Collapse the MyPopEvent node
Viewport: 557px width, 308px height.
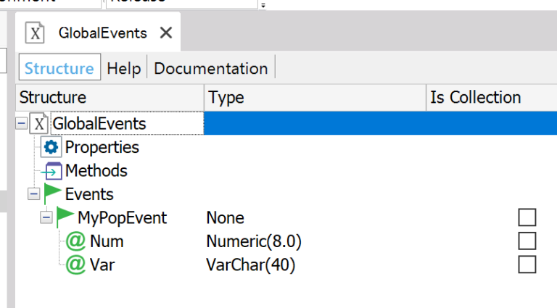(x=46, y=217)
